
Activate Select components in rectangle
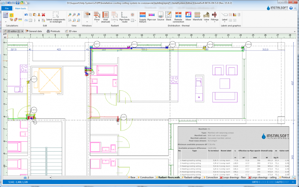pyautogui.click(x=56, y=17)
